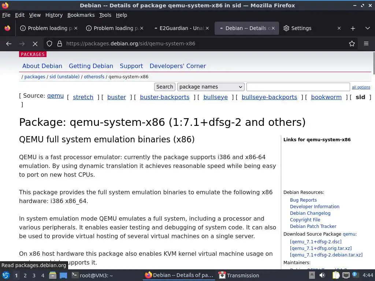Screen dimensions: 375x281
Task: Open Copyright File link
Action: pos(305,220)
